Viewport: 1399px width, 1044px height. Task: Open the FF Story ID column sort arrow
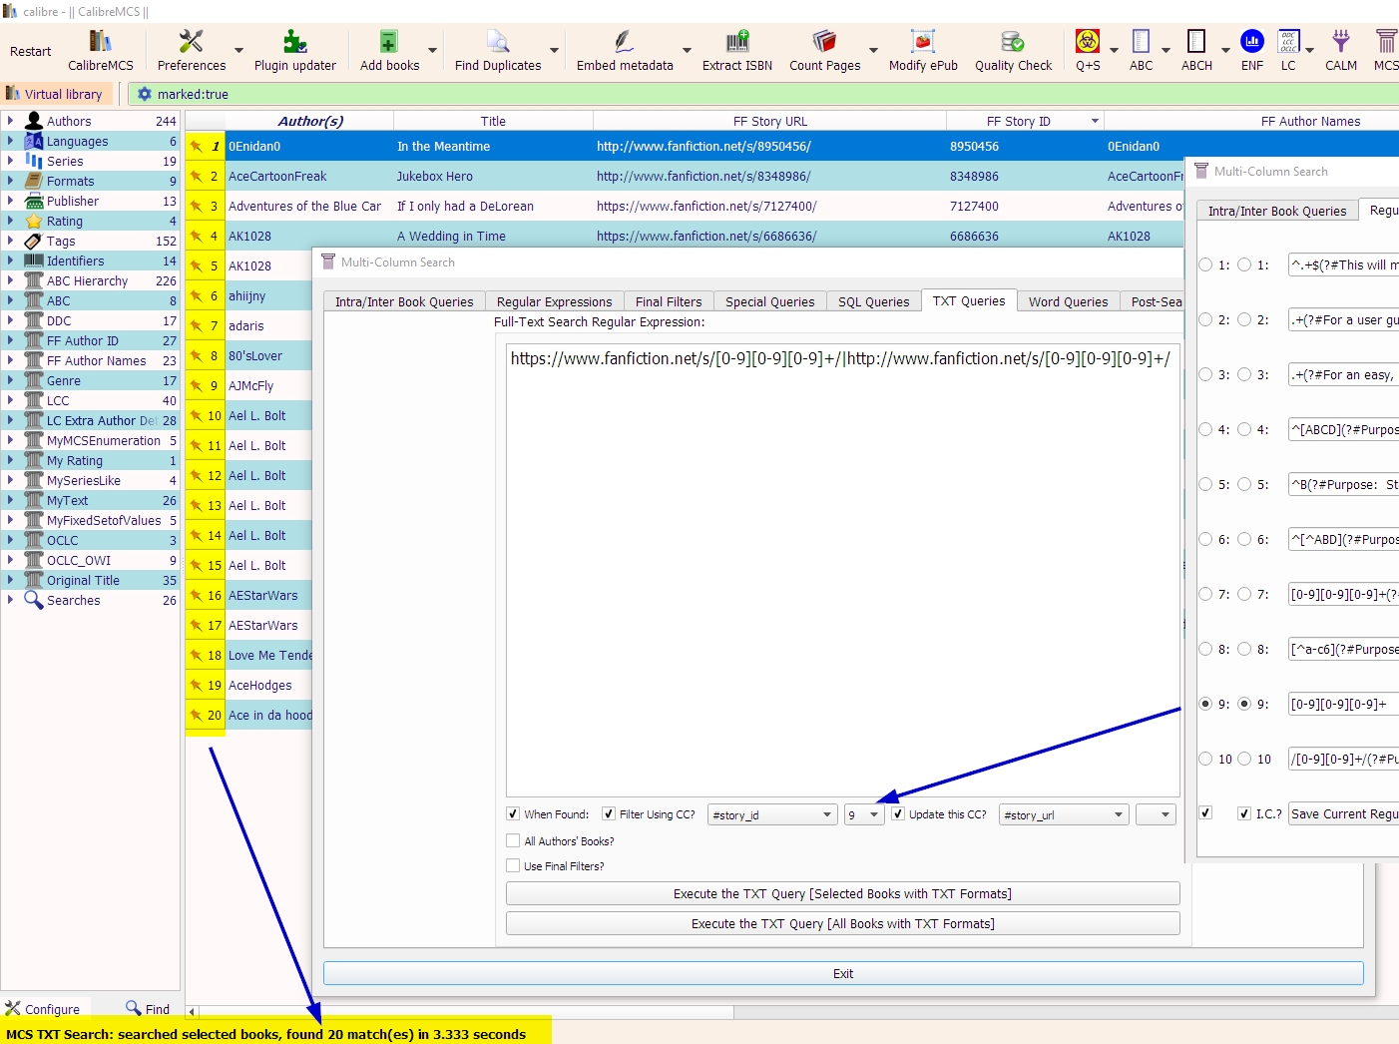[1095, 121]
